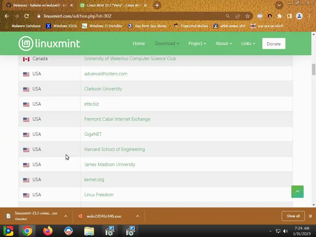The width and height of the screenshot is (316, 237).
Task: Open the Extensions puzzle icon
Action: coord(280,16)
